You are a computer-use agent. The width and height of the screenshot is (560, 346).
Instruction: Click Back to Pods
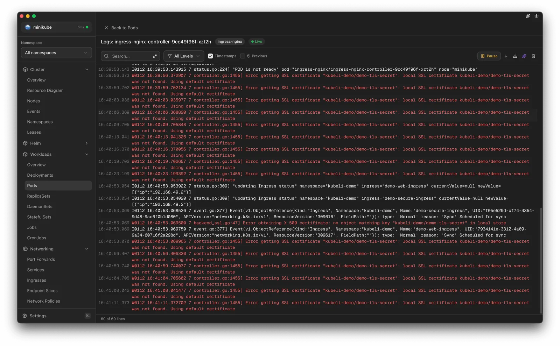(121, 28)
